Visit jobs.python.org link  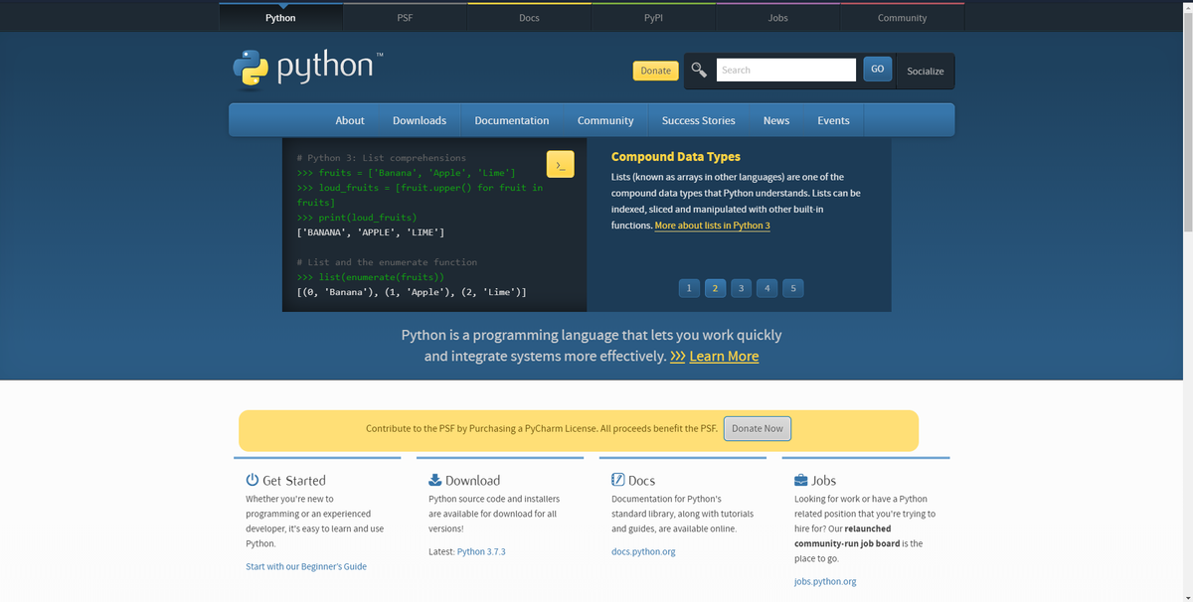click(x=825, y=581)
